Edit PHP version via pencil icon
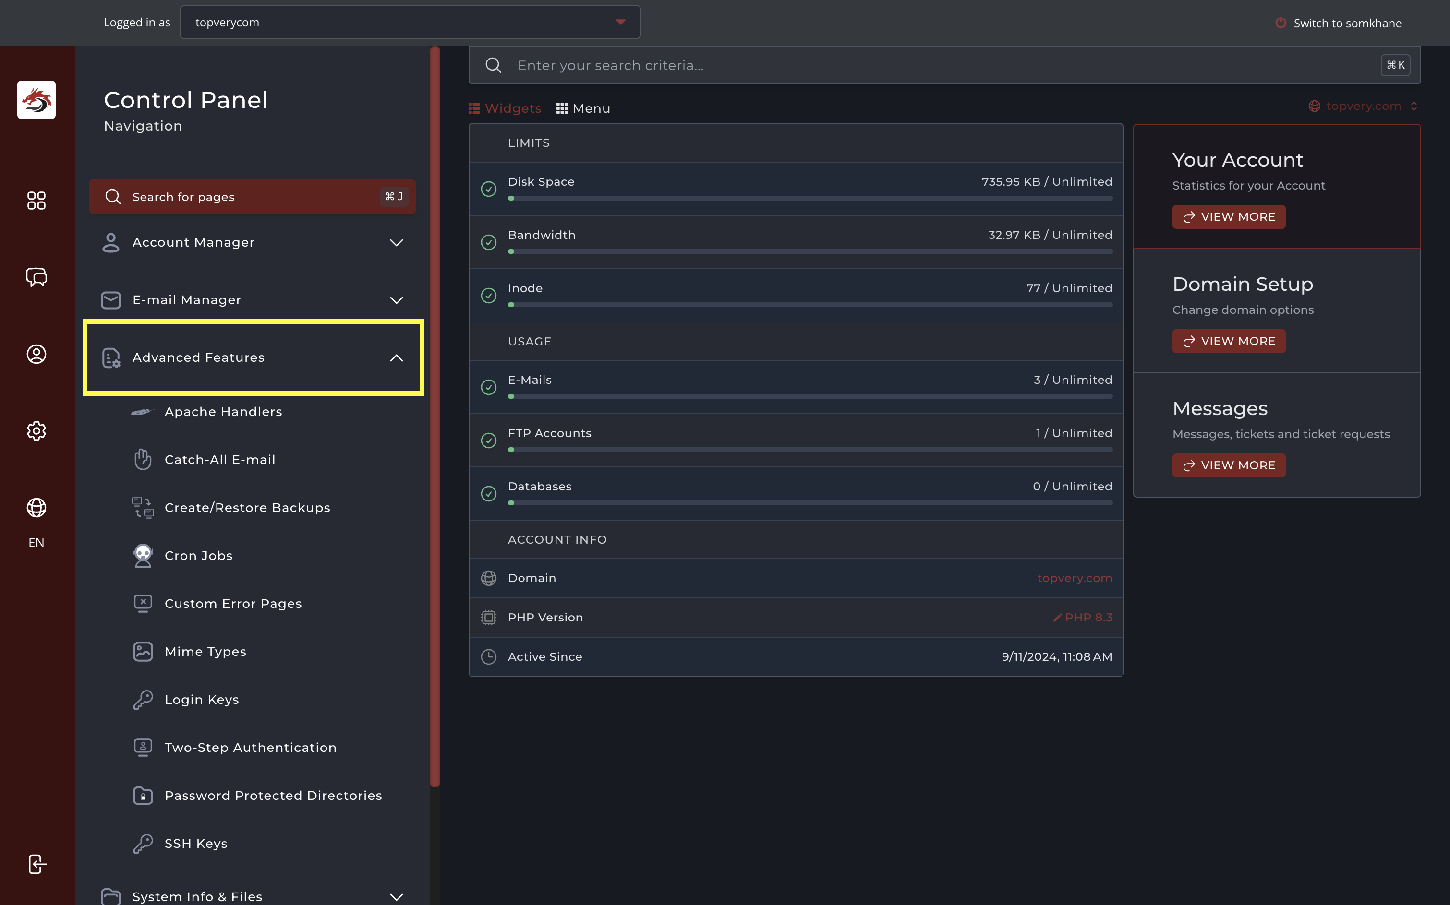This screenshot has width=1450, height=905. tap(1057, 618)
